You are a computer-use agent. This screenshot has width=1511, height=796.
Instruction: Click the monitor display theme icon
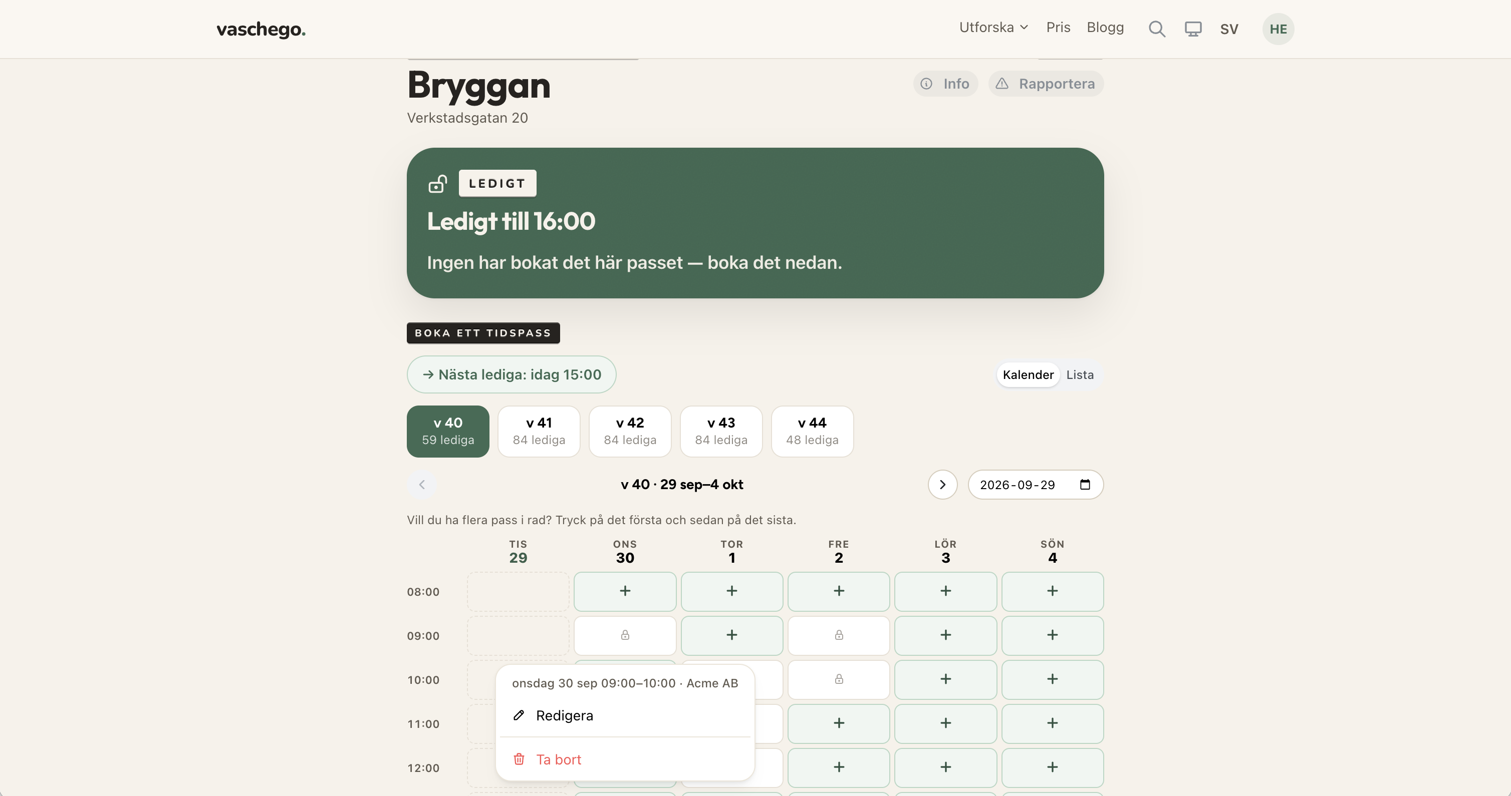(x=1193, y=29)
